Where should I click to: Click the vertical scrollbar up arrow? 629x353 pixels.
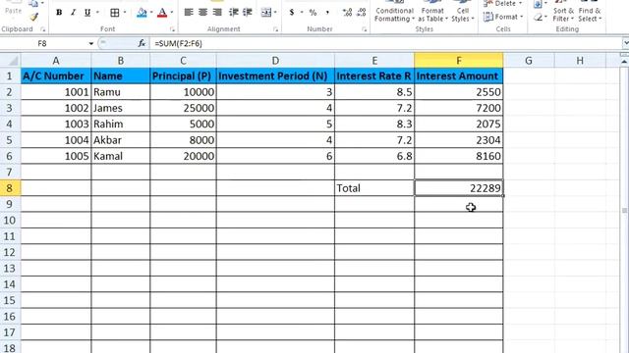tap(624, 62)
